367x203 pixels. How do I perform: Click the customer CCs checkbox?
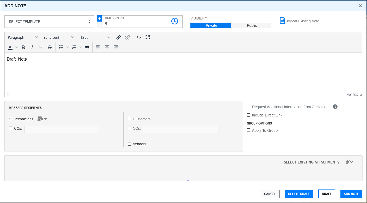[129, 128]
